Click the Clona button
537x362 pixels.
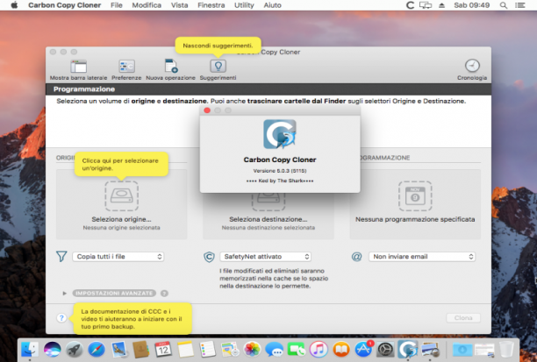tap(463, 318)
